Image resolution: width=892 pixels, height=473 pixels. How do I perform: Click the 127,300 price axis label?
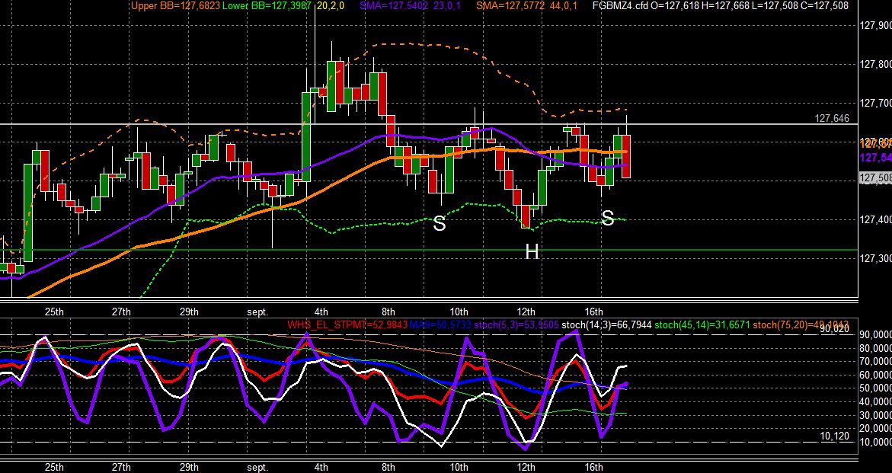(875, 258)
